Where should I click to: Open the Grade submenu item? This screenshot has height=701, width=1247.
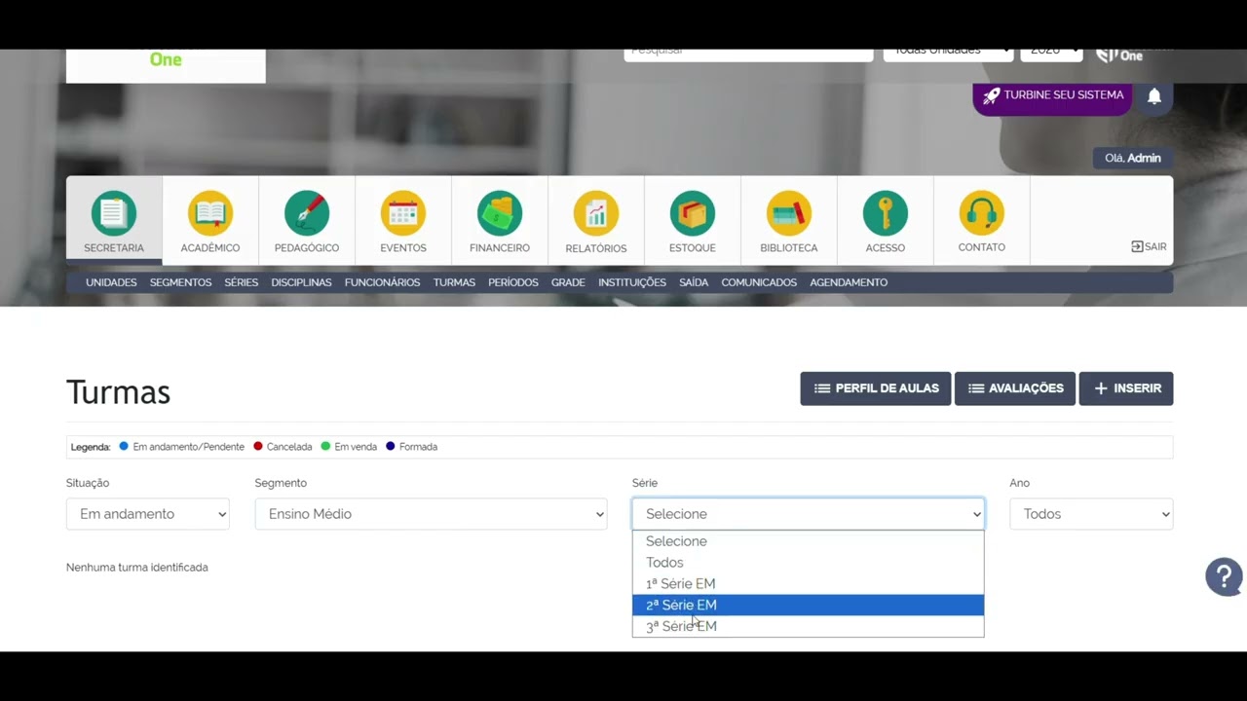point(568,282)
